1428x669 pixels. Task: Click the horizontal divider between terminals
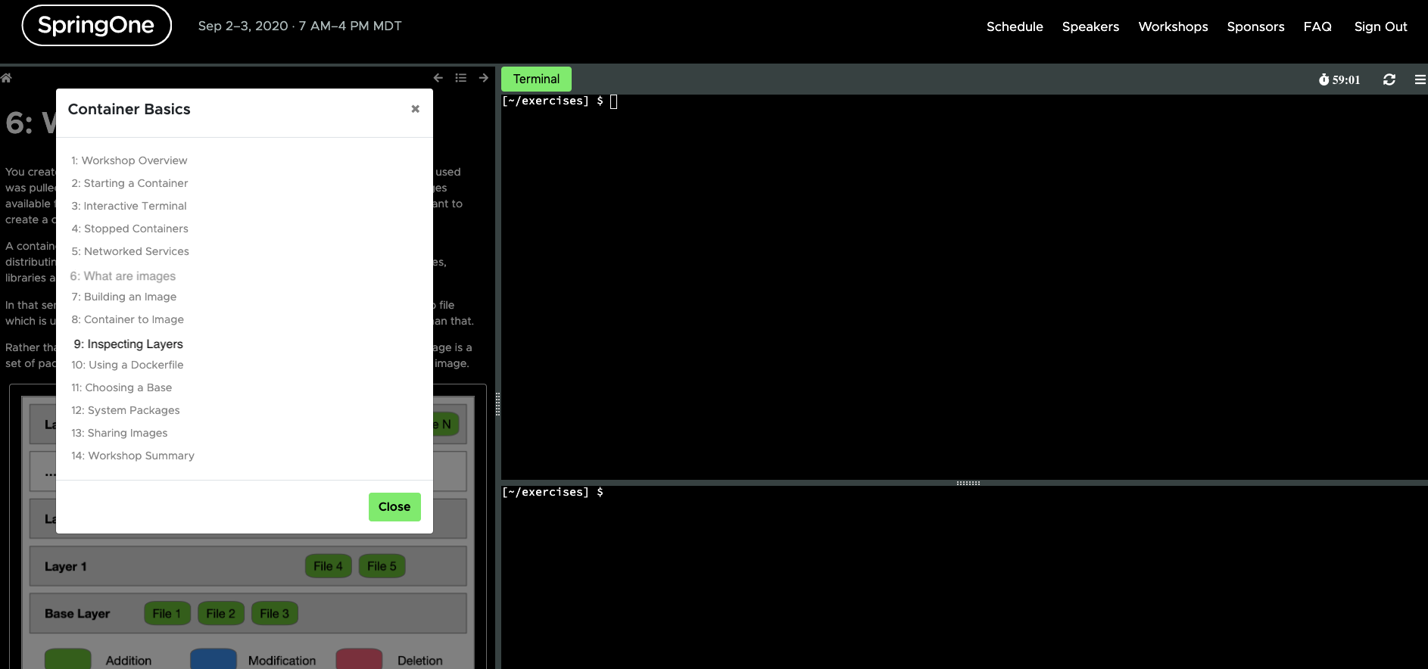968,483
